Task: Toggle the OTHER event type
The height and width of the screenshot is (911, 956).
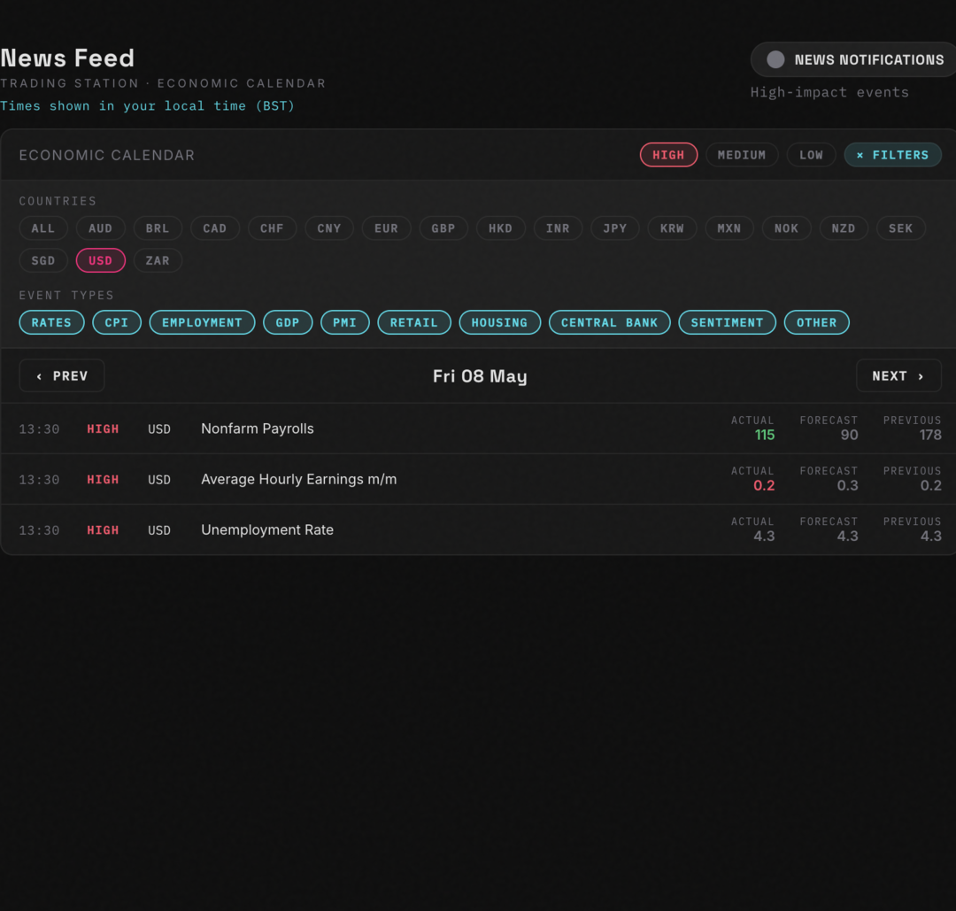Action: 816,322
